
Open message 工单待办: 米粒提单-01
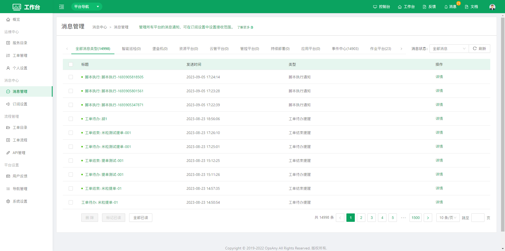click(99, 202)
